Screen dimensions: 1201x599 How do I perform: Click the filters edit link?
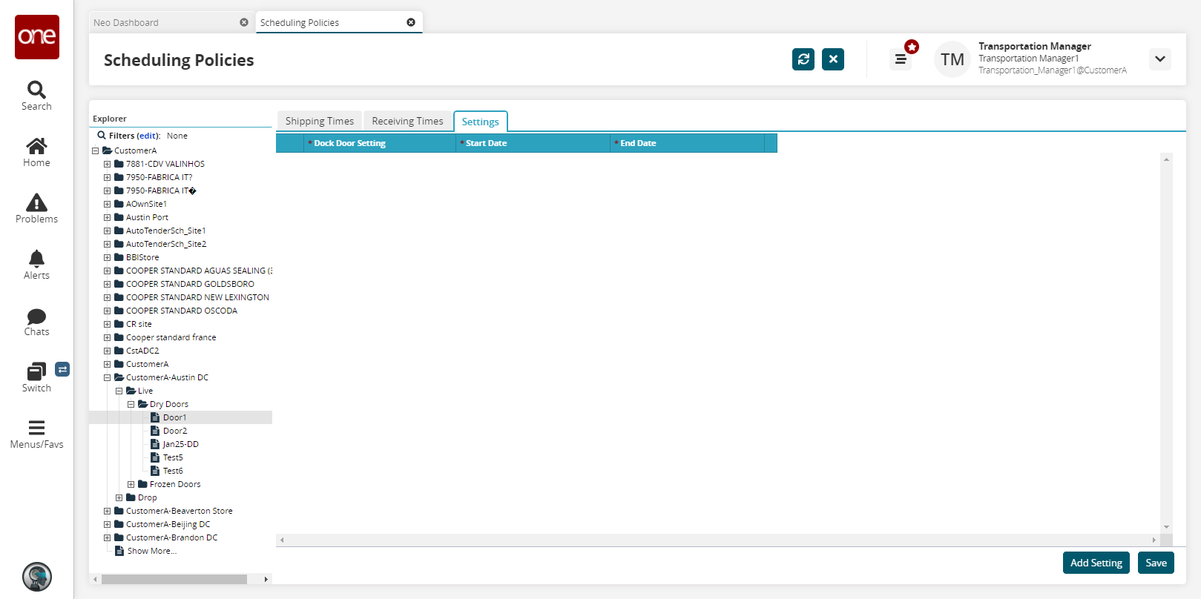pyautogui.click(x=148, y=136)
